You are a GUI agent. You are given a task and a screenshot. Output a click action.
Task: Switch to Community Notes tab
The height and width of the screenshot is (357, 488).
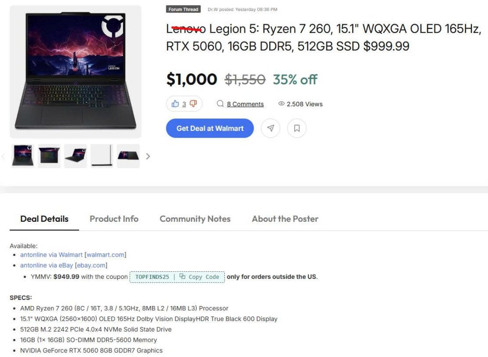coord(195,219)
